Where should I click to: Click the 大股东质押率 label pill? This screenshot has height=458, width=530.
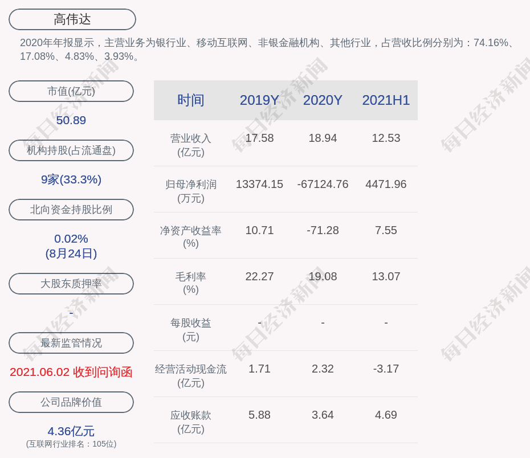coord(71,284)
